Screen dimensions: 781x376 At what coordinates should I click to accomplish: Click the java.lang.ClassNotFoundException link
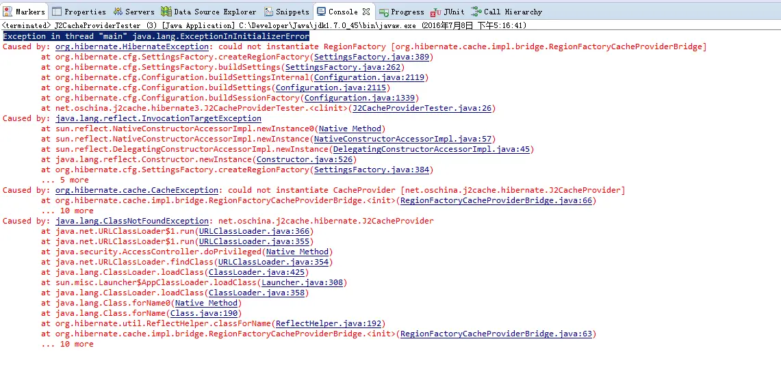coord(131,221)
